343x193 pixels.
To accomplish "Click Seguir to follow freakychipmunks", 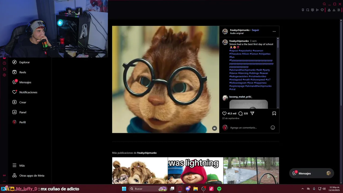I will [255, 30].
